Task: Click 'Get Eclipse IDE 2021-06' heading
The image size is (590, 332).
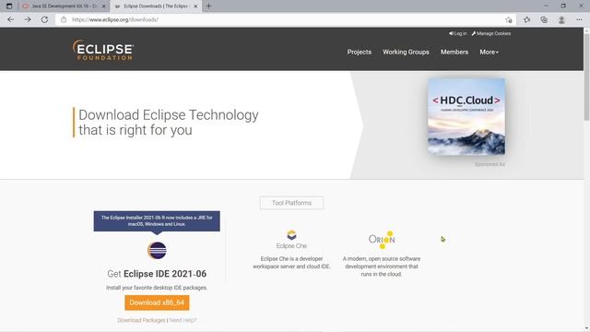Action: tap(157, 274)
